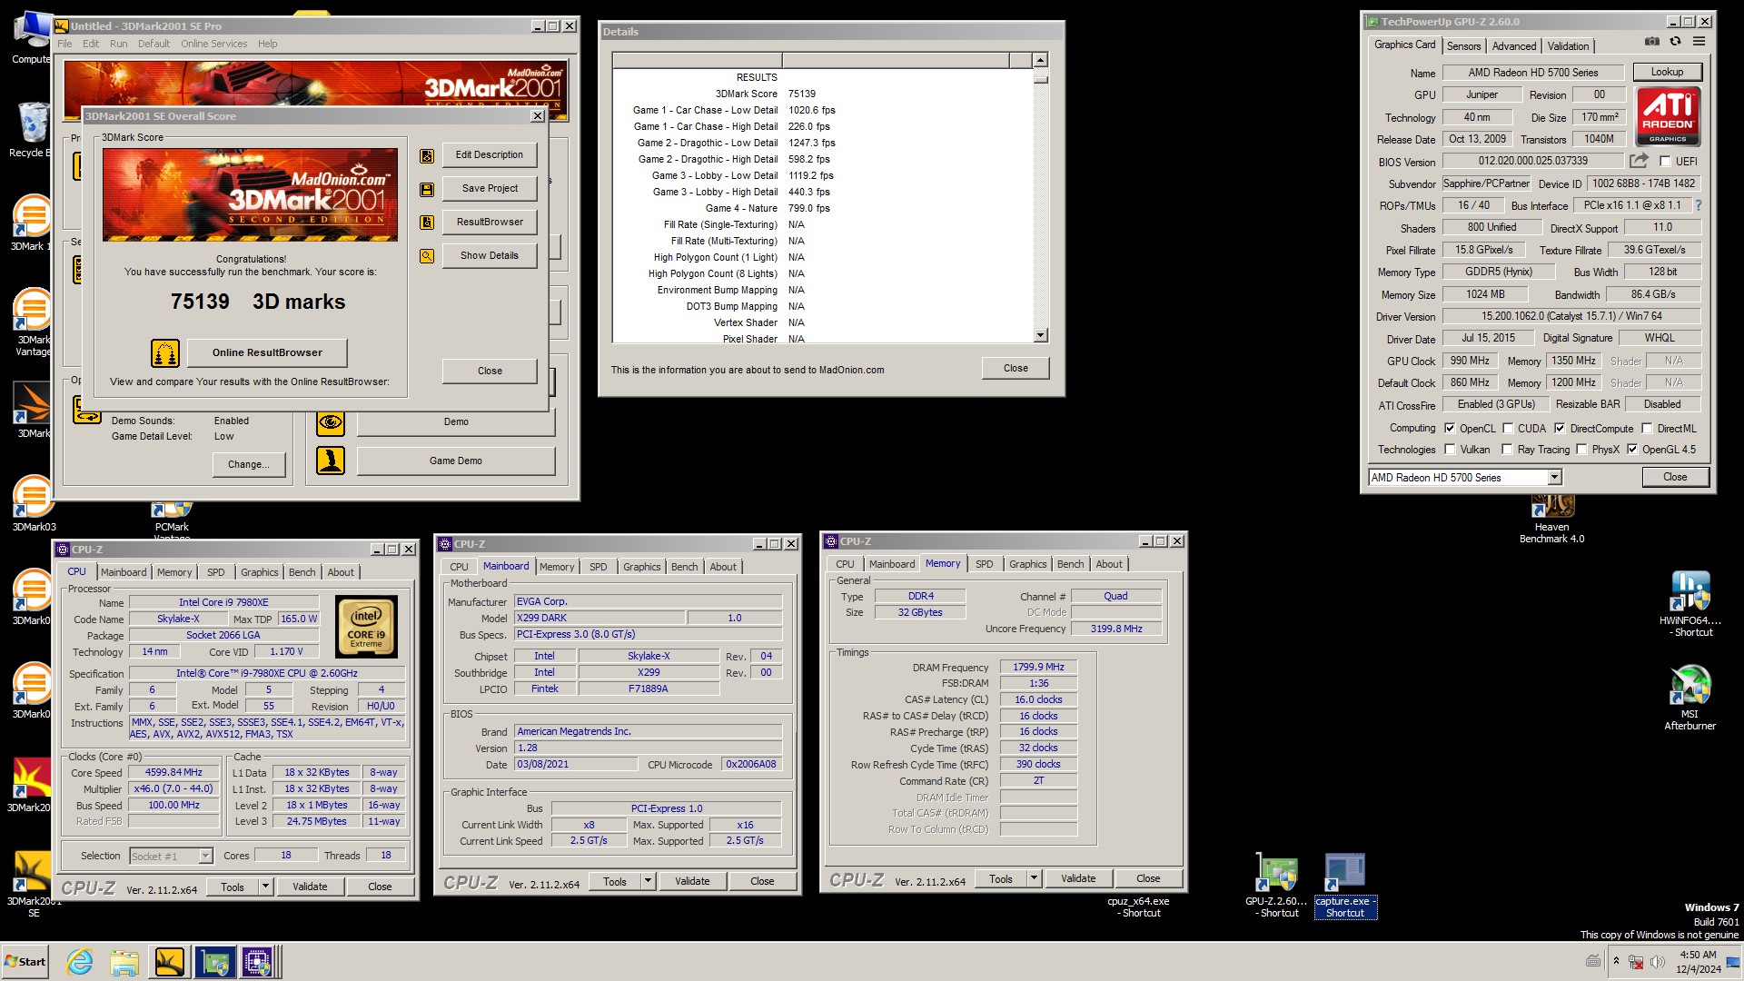Click the Details scrollbar thumb
The height and width of the screenshot is (981, 1744).
(x=1041, y=78)
